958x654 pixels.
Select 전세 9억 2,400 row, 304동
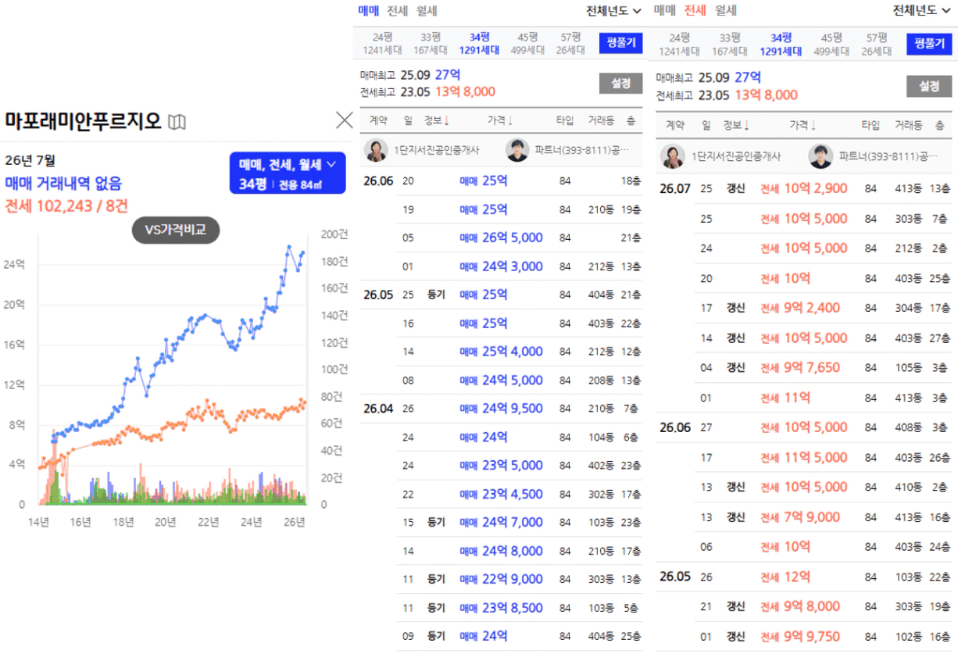[x=823, y=308]
